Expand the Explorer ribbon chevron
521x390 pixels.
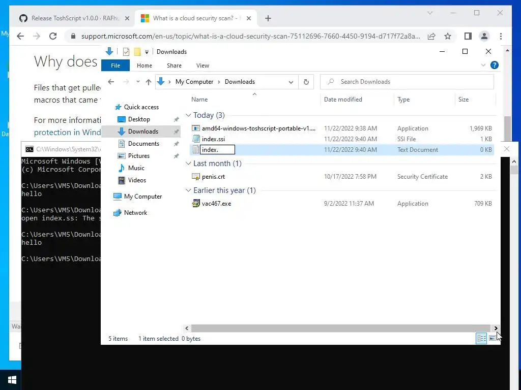point(483,66)
